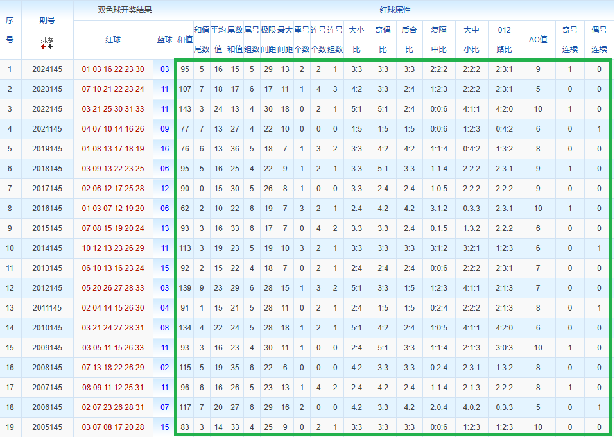Viewport: 615px width, 437px height.
Task: Click the 最大间距 column header
Action: coord(285,40)
